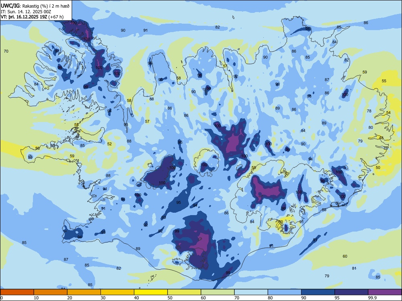Click the map humidity value '48'
Viewport: 402px width, 301px height.
tap(381, 138)
